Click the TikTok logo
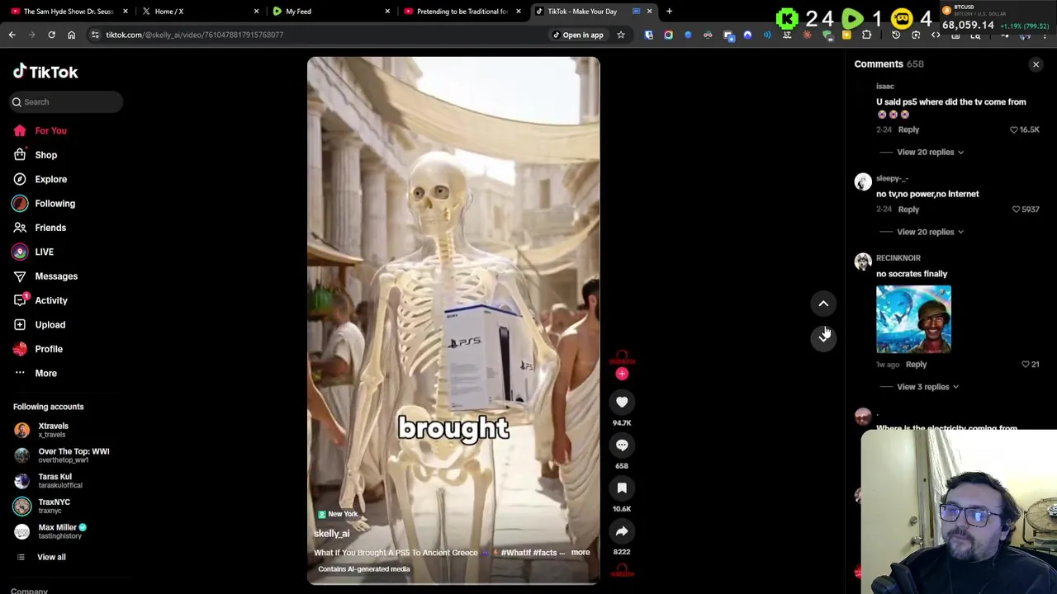 point(45,72)
